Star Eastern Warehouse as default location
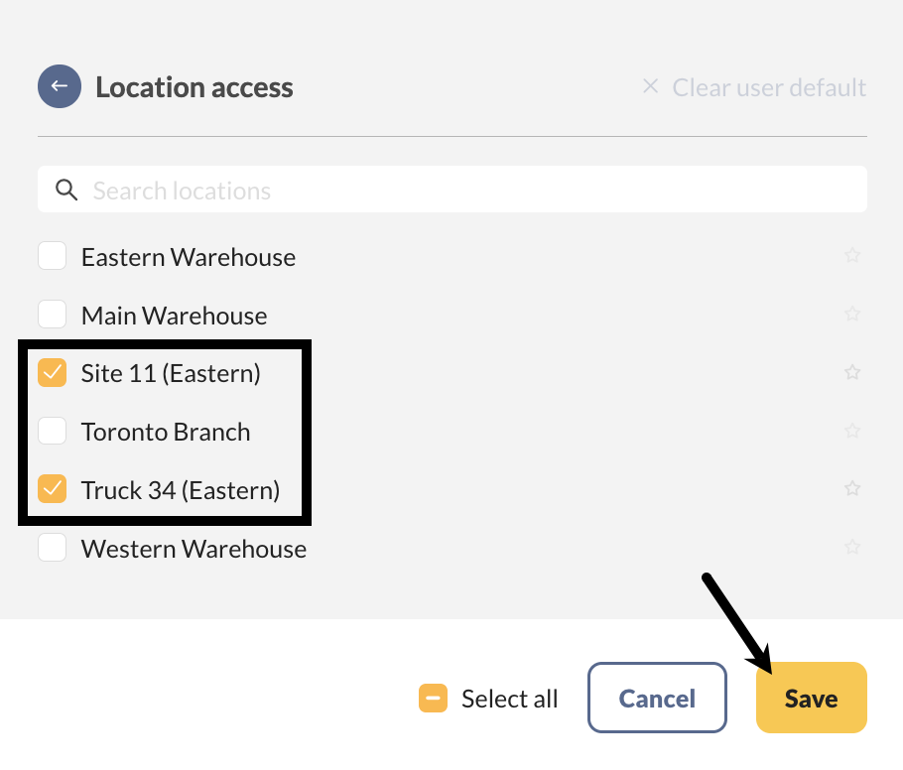Screen dimensions: 903x770 point(851,256)
